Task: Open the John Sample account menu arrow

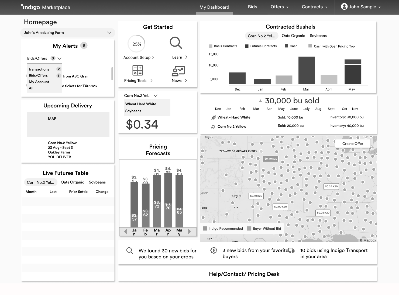Action: 380,7
